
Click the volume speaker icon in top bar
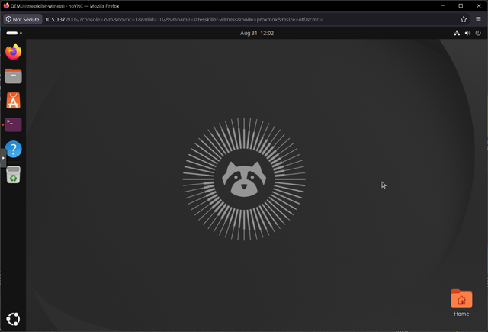point(467,33)
